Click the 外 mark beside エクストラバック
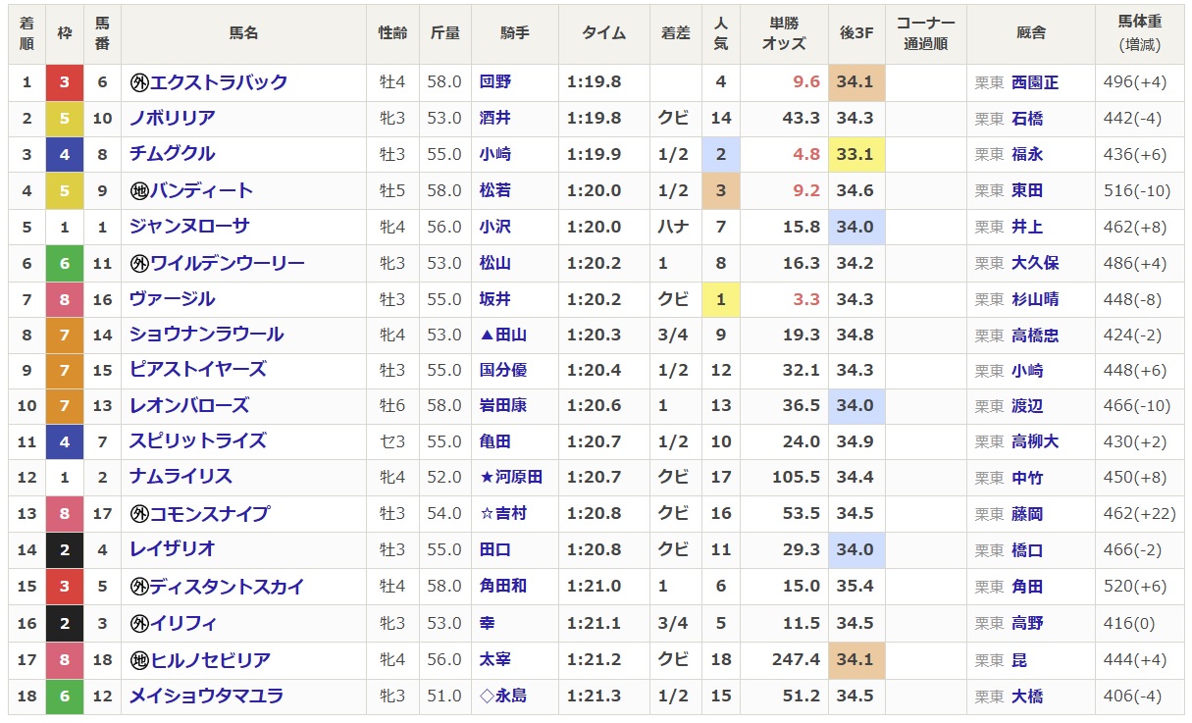Screen dimensions: 1192x723 pos(138,82)
